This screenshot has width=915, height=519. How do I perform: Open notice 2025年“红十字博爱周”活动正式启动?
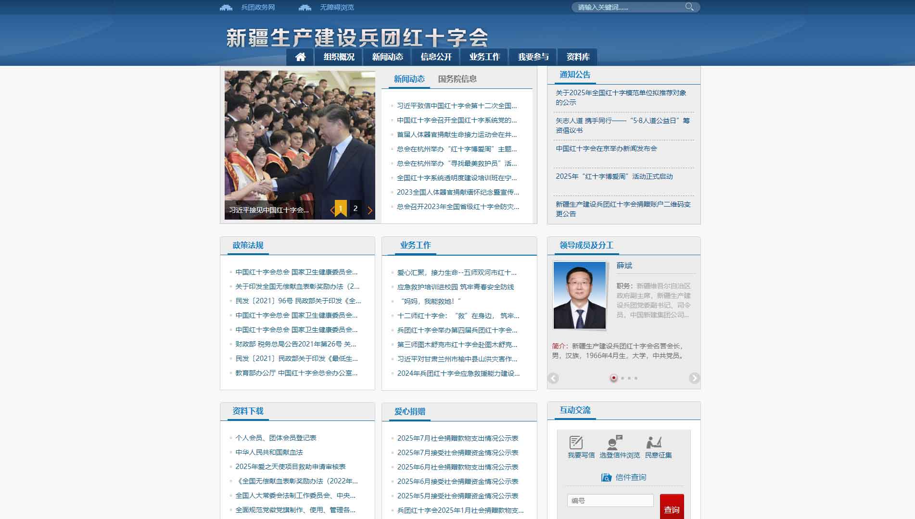pos(614,176)
